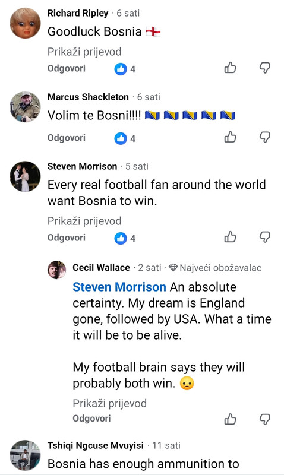
Task: Dislike Richard Ripley's Goodluck Bosnia comment
Action: [264, 68]
